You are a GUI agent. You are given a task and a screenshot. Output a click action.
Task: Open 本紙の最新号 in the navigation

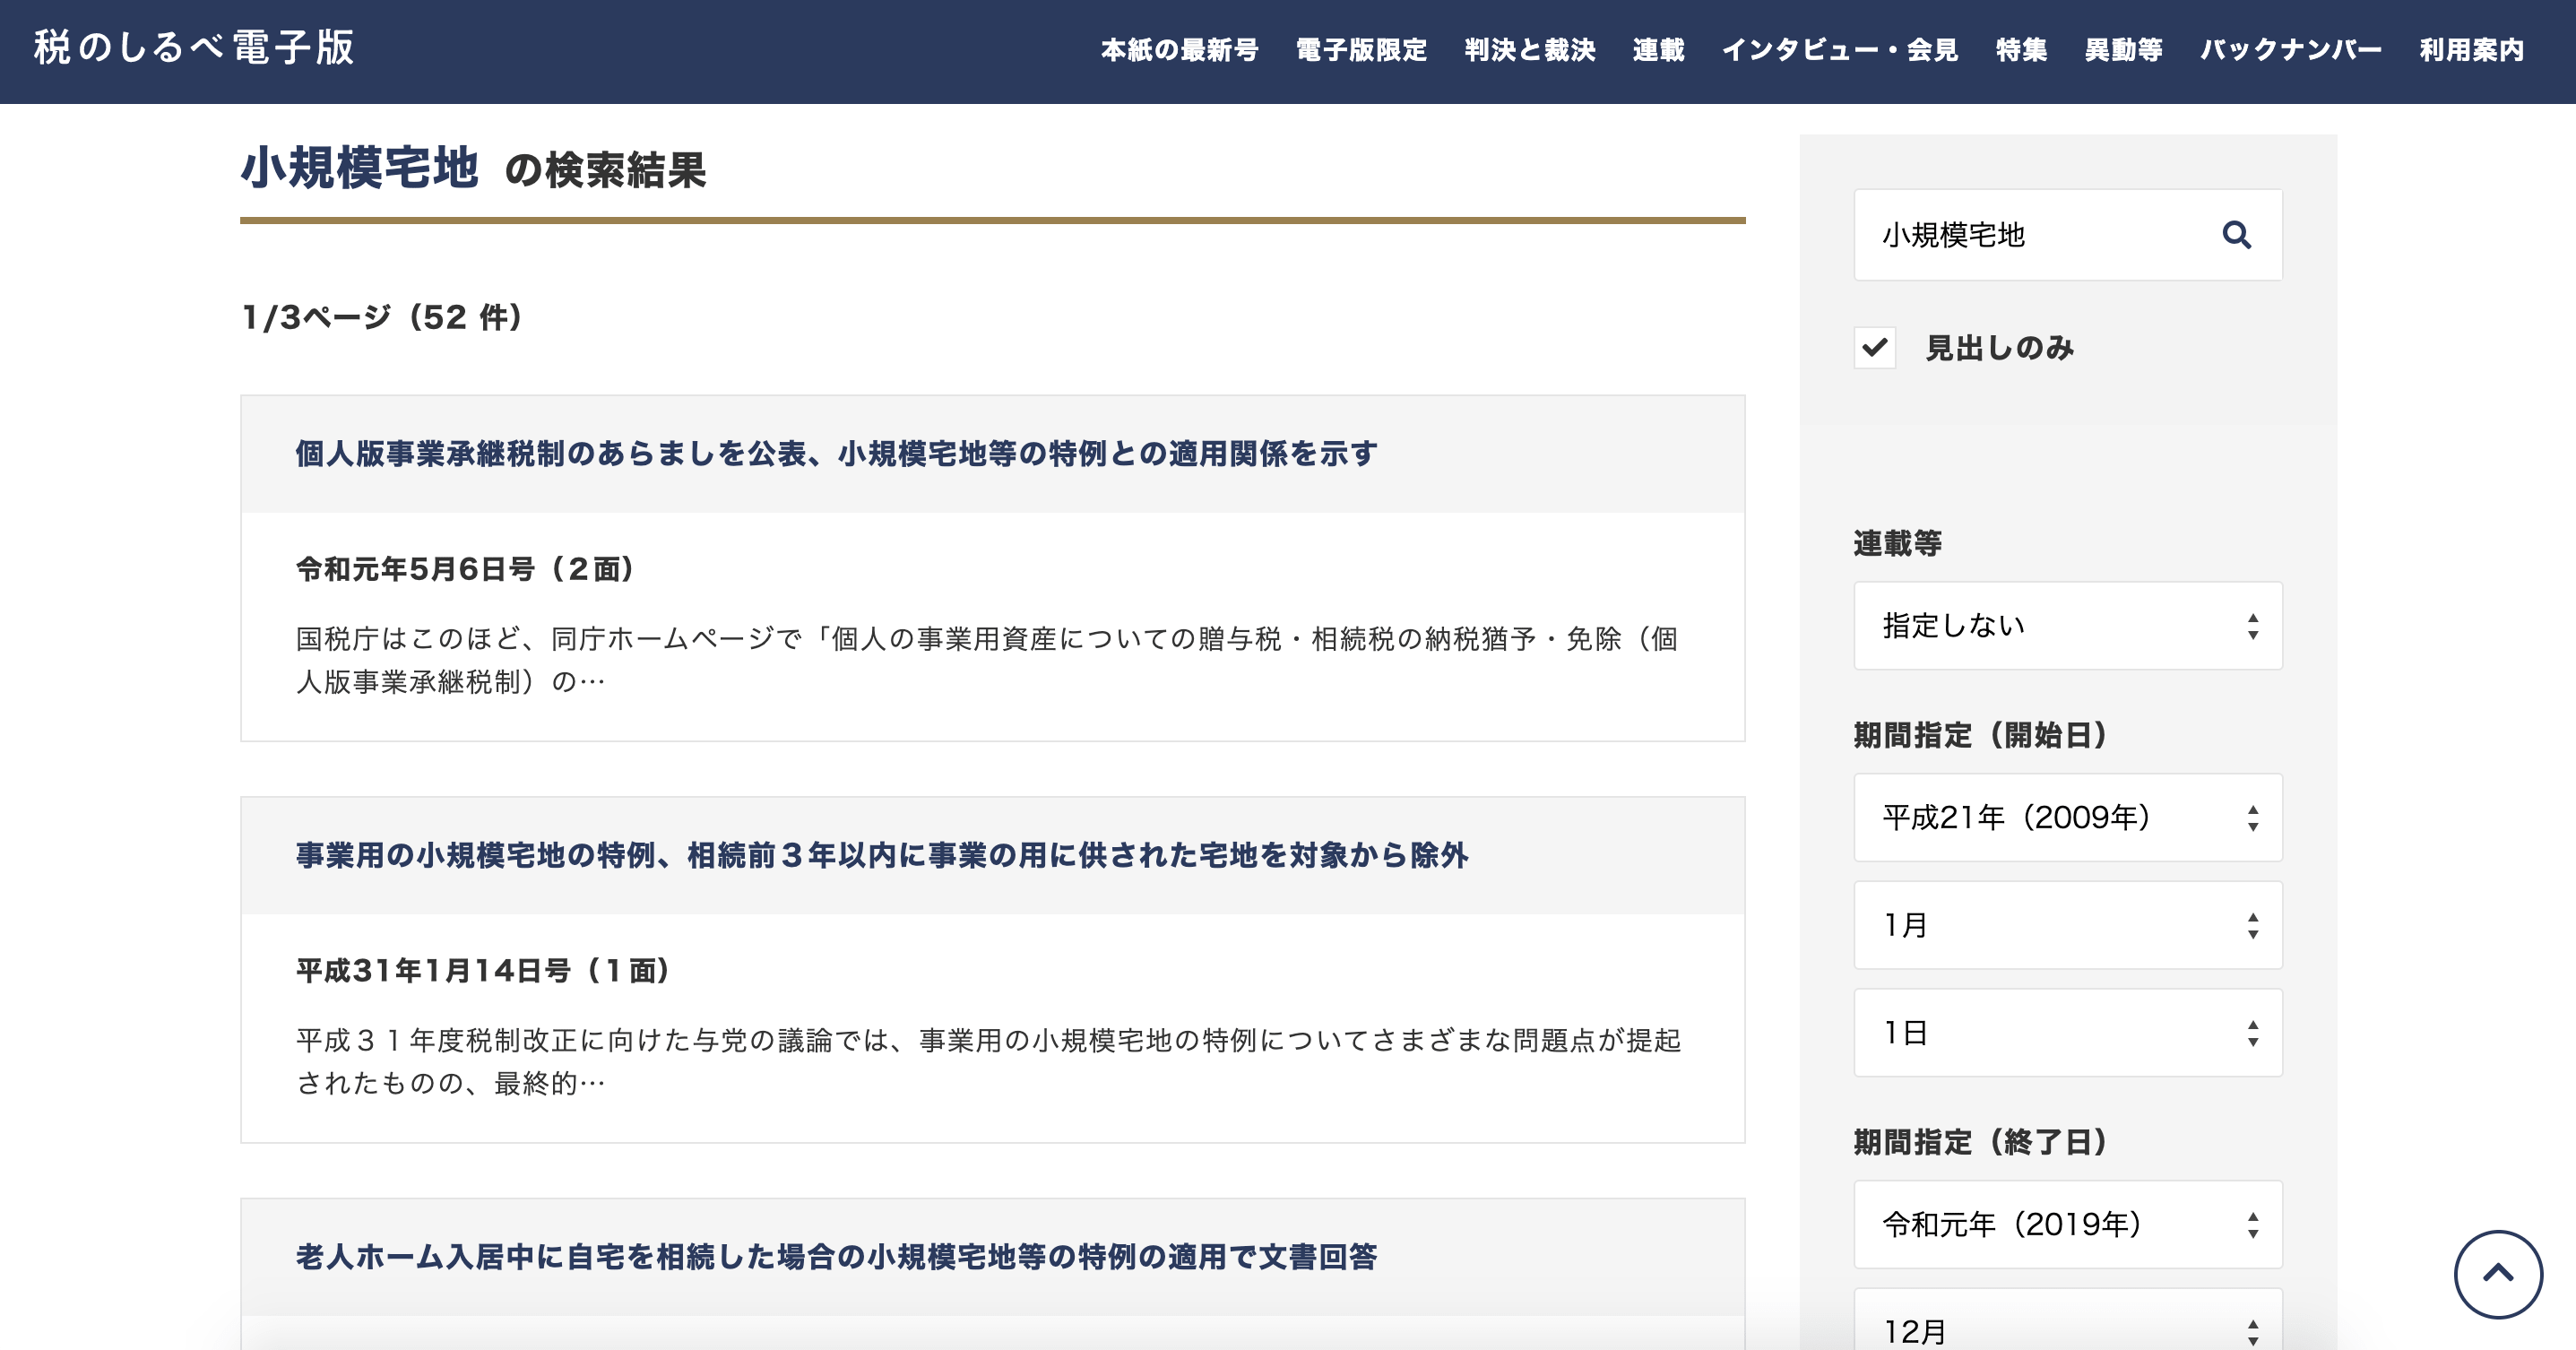(1179, 50)
